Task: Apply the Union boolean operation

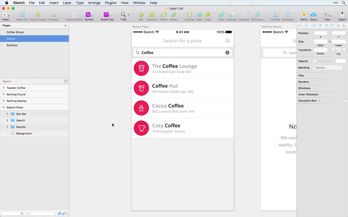Action: tap(221, 15)
